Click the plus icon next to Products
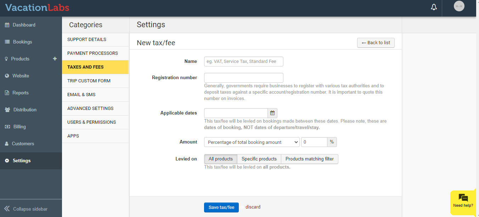 (55, 59)
